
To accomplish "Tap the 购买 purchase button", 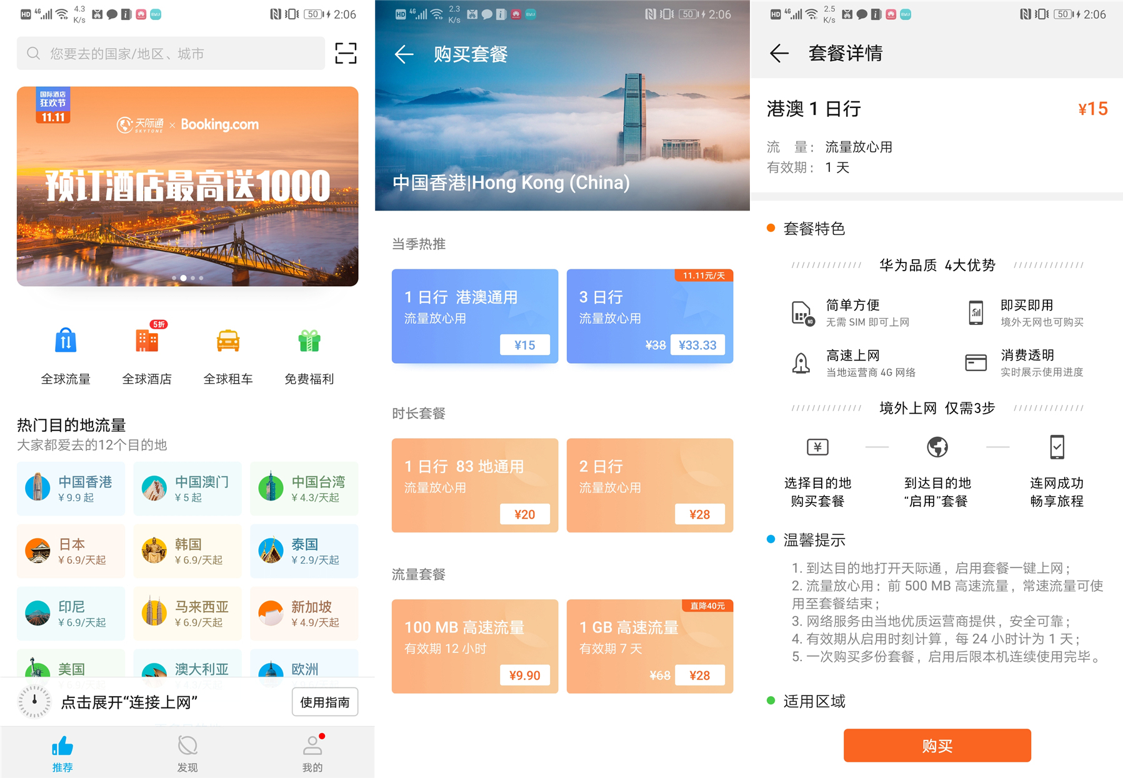I will [x=936, y=745].
